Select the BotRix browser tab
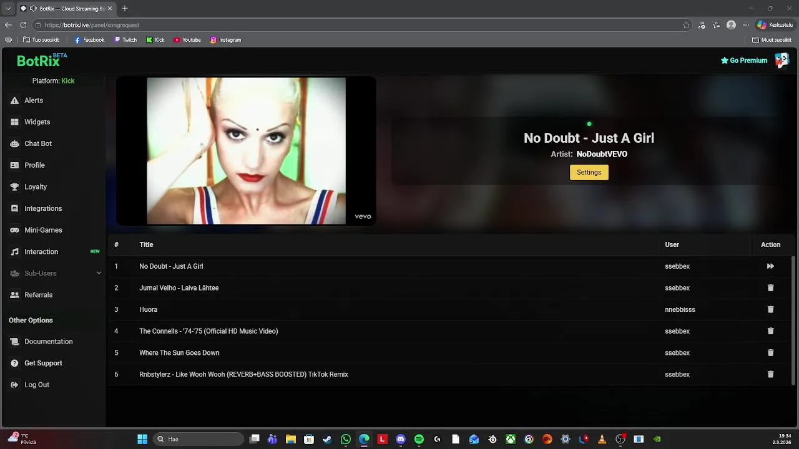 click(66, 9)
